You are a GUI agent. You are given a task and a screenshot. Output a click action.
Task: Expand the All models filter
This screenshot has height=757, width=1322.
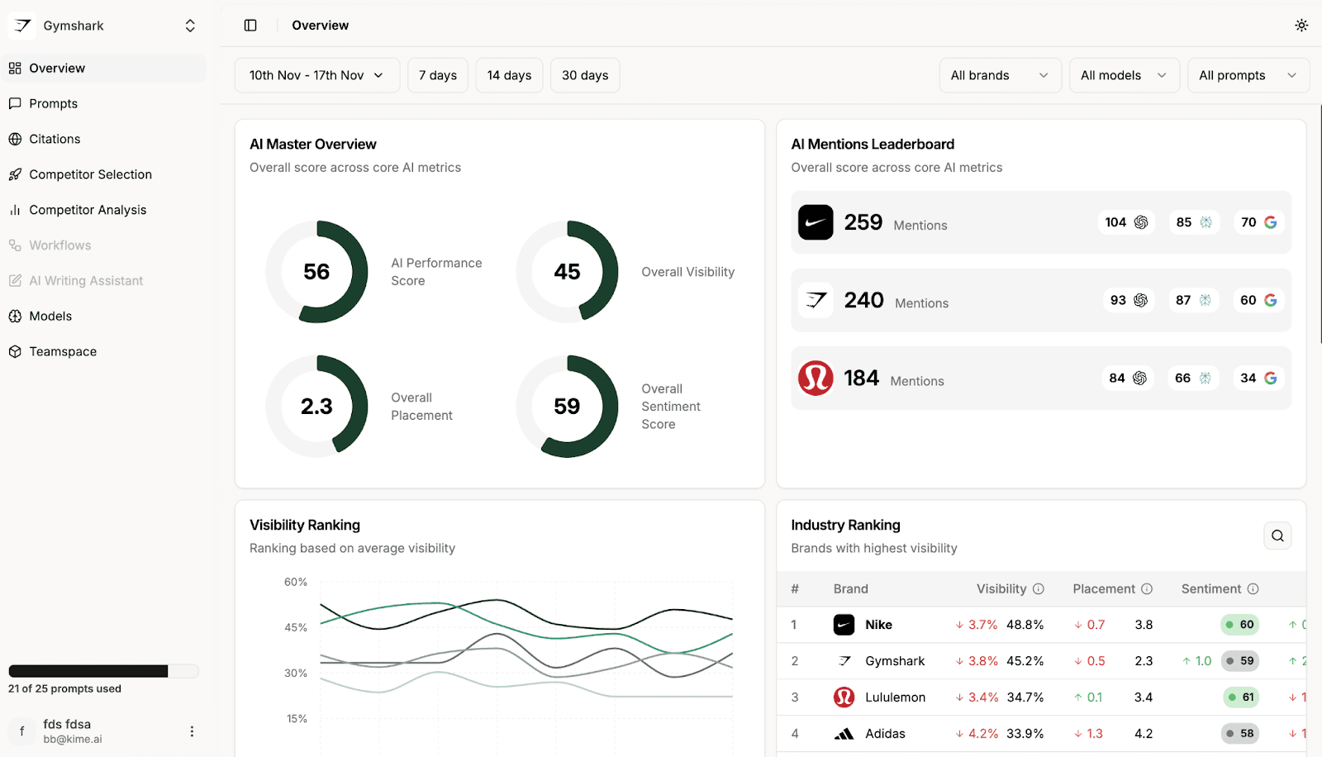pos(1124,75)
